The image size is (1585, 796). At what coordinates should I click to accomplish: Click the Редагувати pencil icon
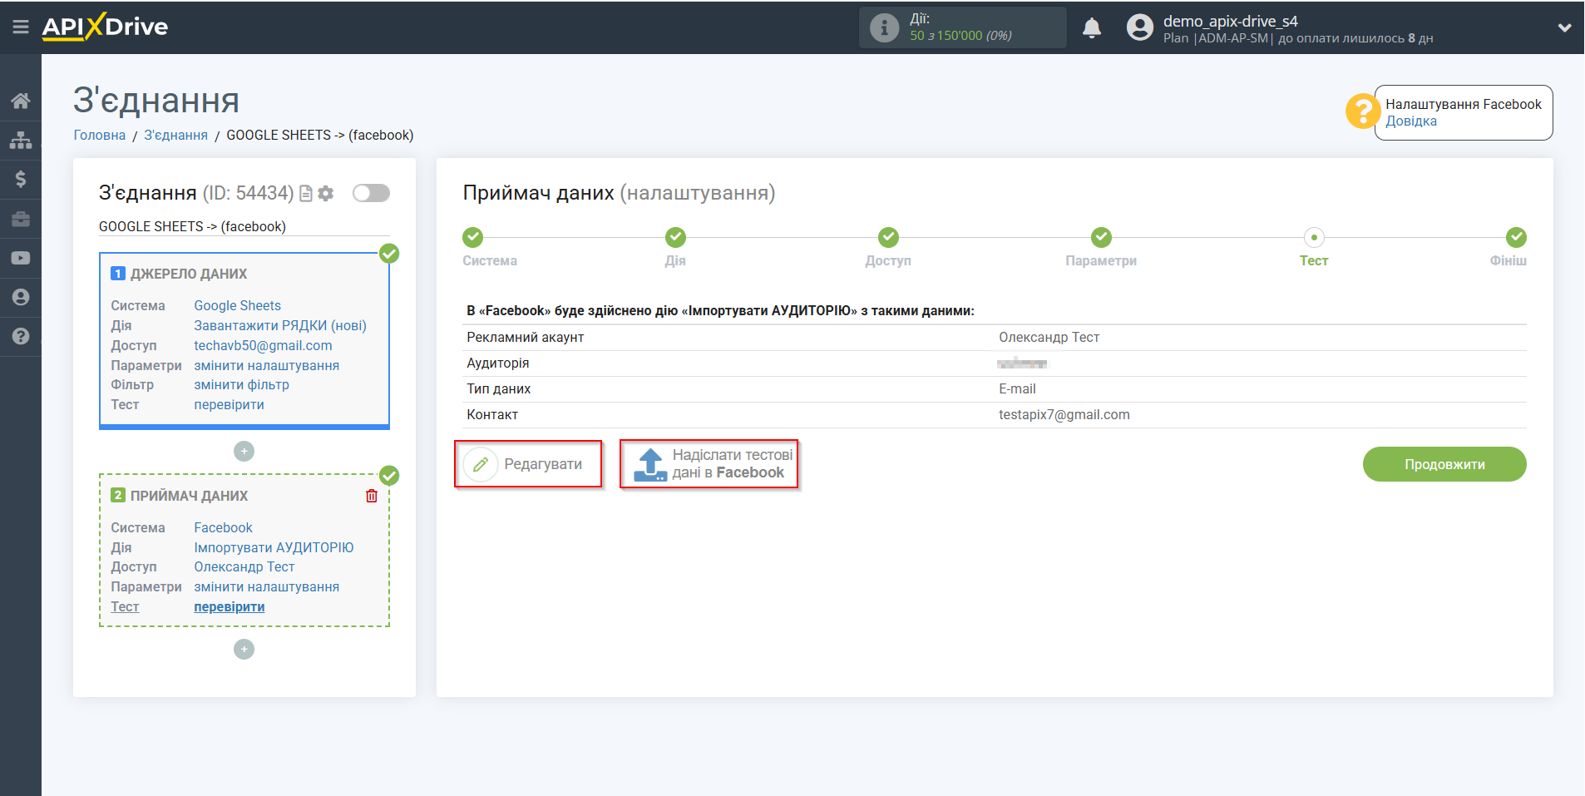(481, 464)
